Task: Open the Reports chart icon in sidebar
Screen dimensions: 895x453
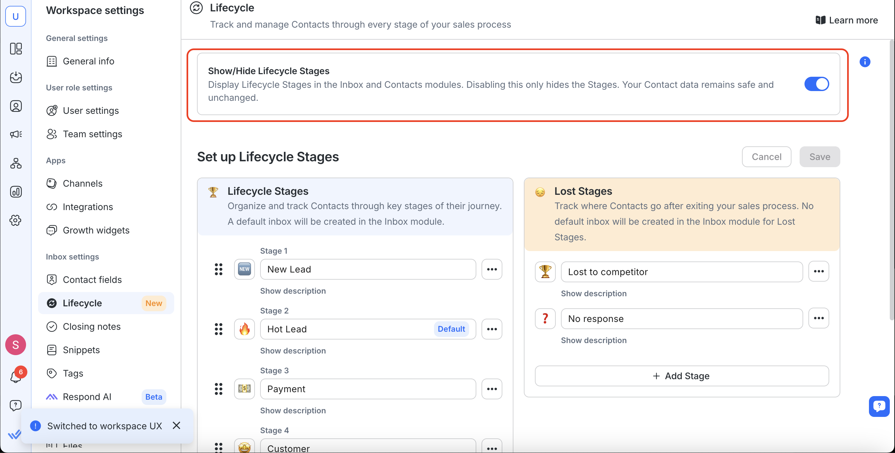Action: tap(16, 192)
